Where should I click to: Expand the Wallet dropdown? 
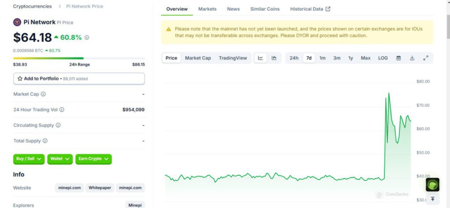tap(60, 159)
